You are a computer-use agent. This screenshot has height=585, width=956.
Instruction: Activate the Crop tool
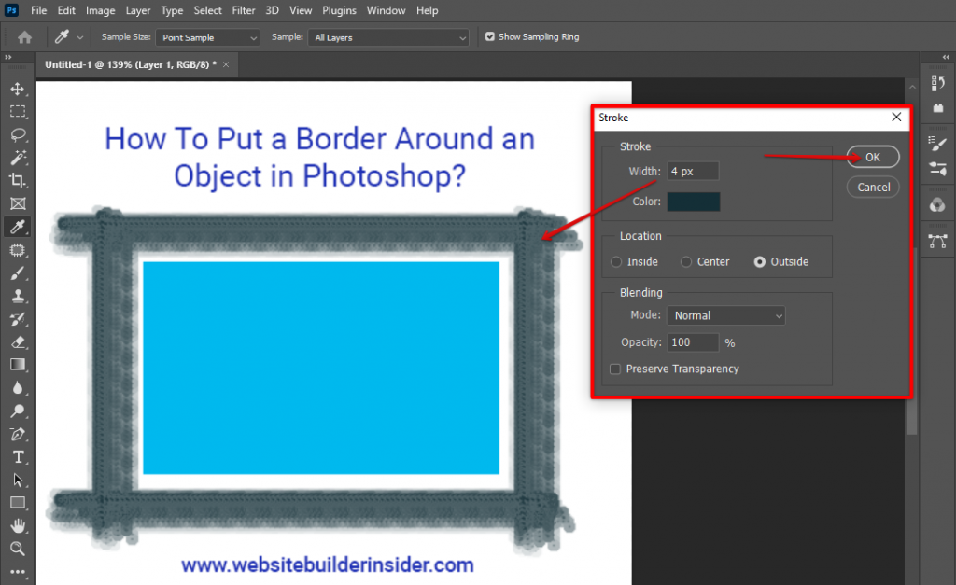click(19, 180)
